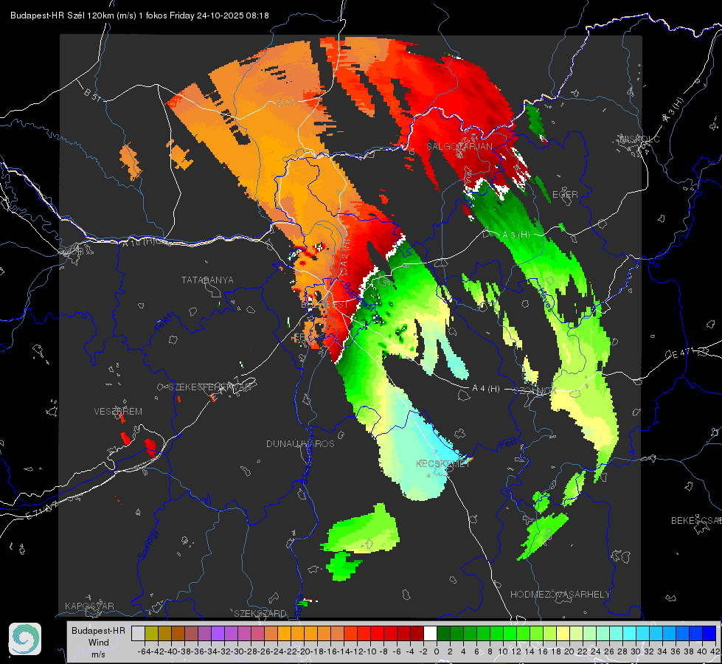
Task: Click the MISKOLC city label
Action: pos(639,139)
